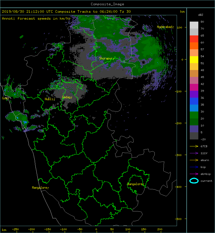Click the Shorapur city label
The image size is (215, 233).
click(106, 58)
